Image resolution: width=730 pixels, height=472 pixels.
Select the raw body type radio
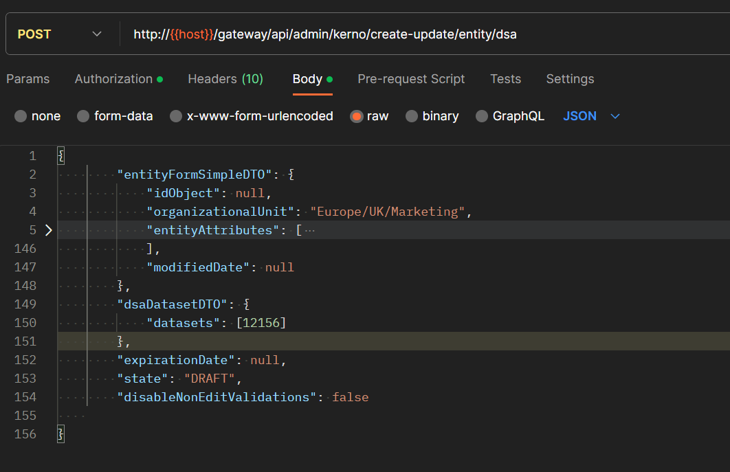(x=356, y=116)
